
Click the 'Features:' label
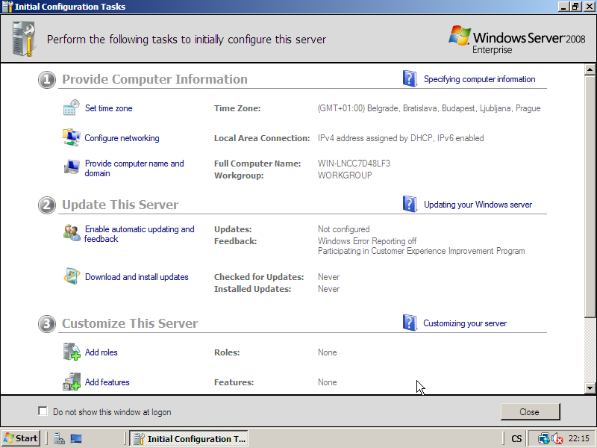(234, 382)
